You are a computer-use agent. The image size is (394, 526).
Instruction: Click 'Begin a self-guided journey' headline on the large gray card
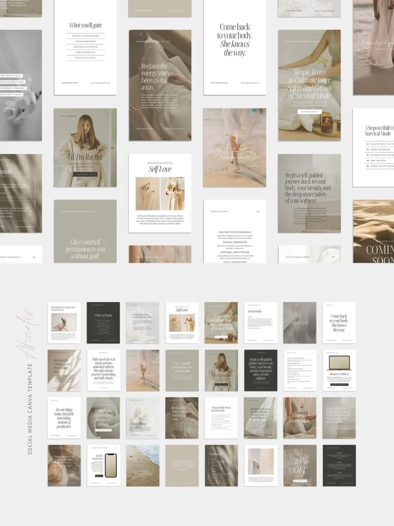tap(308, 188)
